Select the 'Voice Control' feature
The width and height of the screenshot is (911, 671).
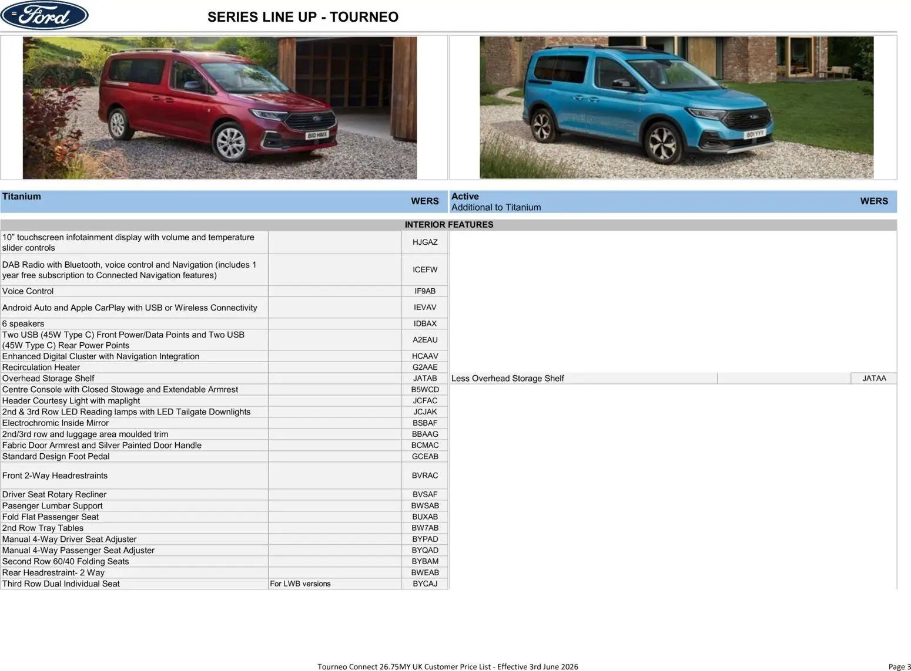point(28,291)
